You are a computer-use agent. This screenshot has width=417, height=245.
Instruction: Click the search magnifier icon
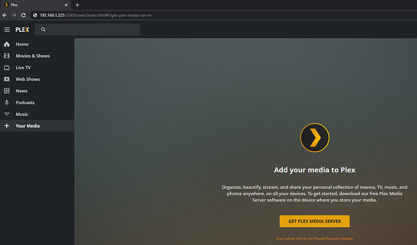click(x=43, y=29)
